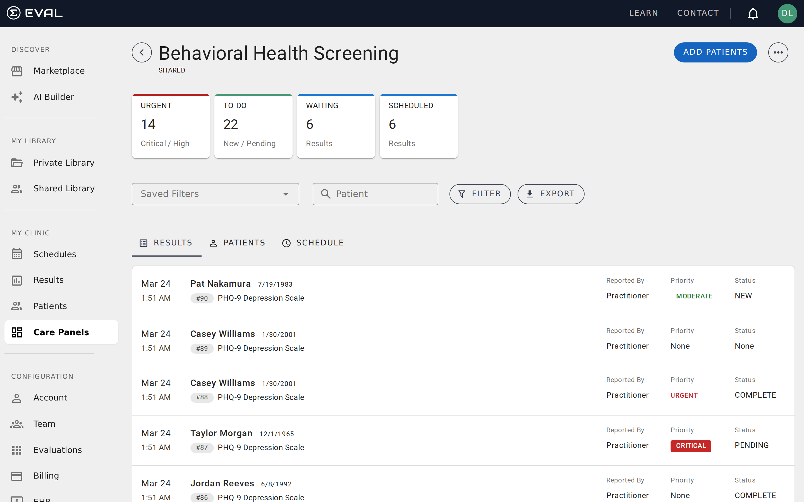Open the overflow menu beside Add Patients
The height and width of the screenshot is (502, 804).
tap(778, 52)
